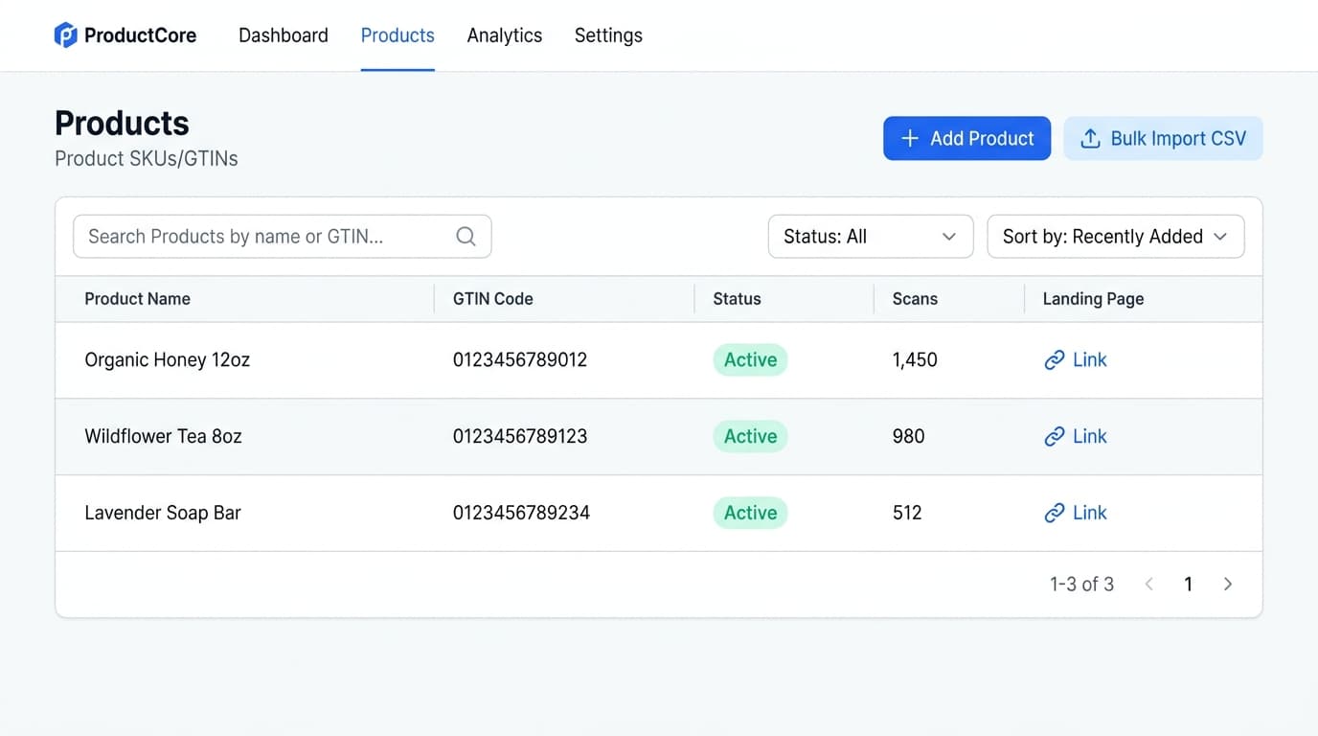Switch to the Analytics tab
This screenshot has width=1318, height=736.
pyautogui.click(x=505, y=35)
